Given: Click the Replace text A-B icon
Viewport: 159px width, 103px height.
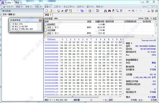Looking at the screenshot, I should pyautogui.click(x=117, y=11).
